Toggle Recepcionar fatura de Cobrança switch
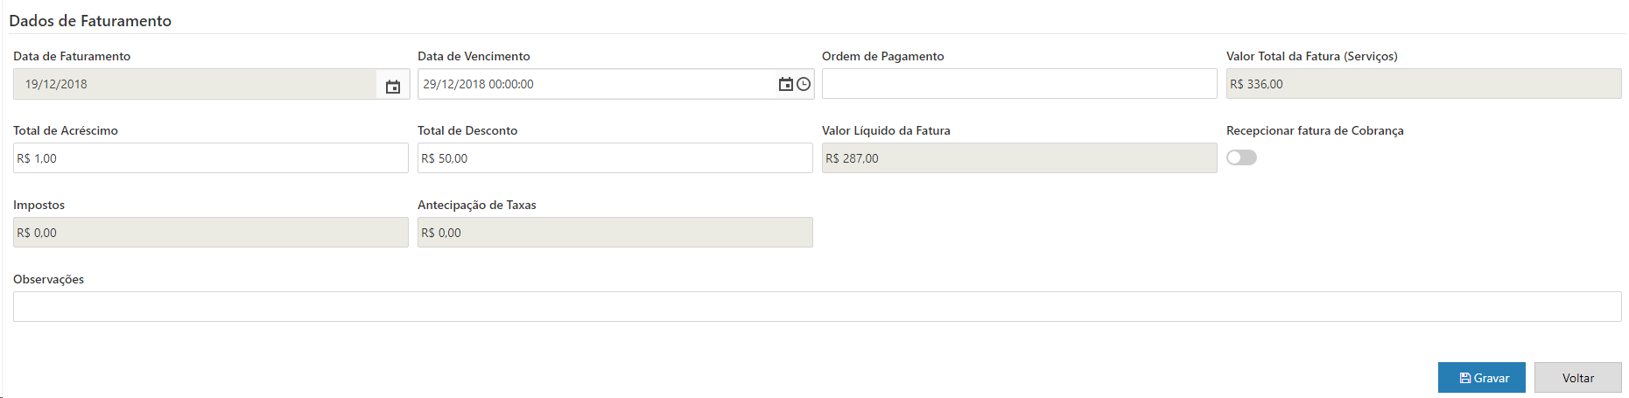This screenshot has width=1629, height=398. [x=1241, y=157]
